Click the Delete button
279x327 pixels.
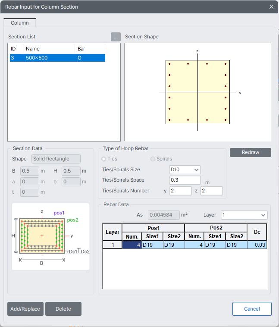click(x=63, y=309)
